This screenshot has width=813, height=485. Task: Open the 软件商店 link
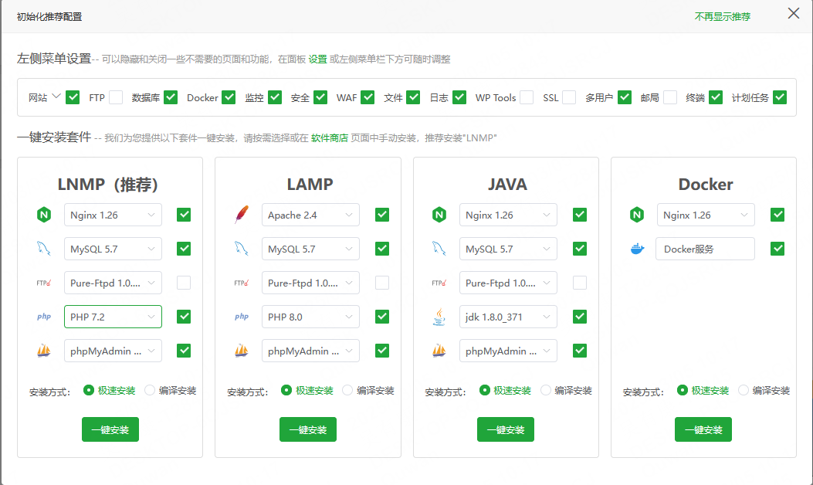pos(329,137)
